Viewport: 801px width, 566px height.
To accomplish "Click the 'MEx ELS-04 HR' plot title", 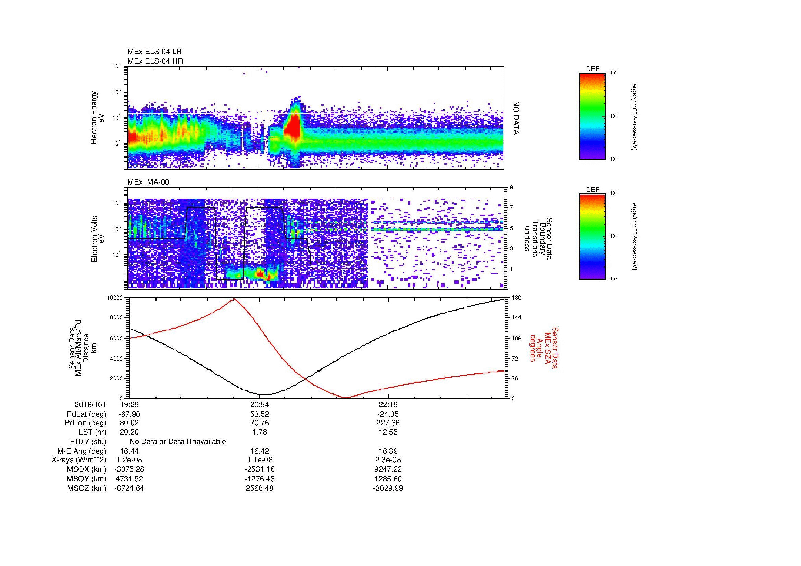I will (x=155, y=61).
